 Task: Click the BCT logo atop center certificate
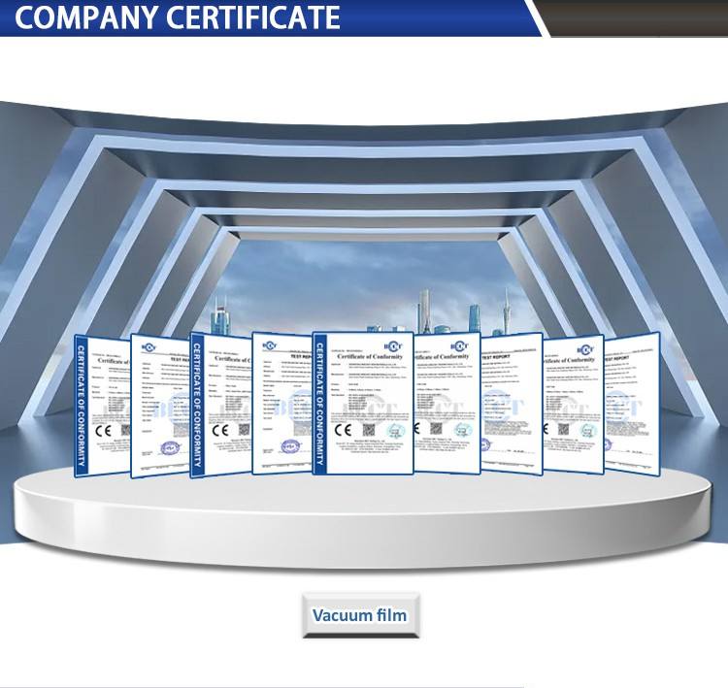tap(392, 344)
